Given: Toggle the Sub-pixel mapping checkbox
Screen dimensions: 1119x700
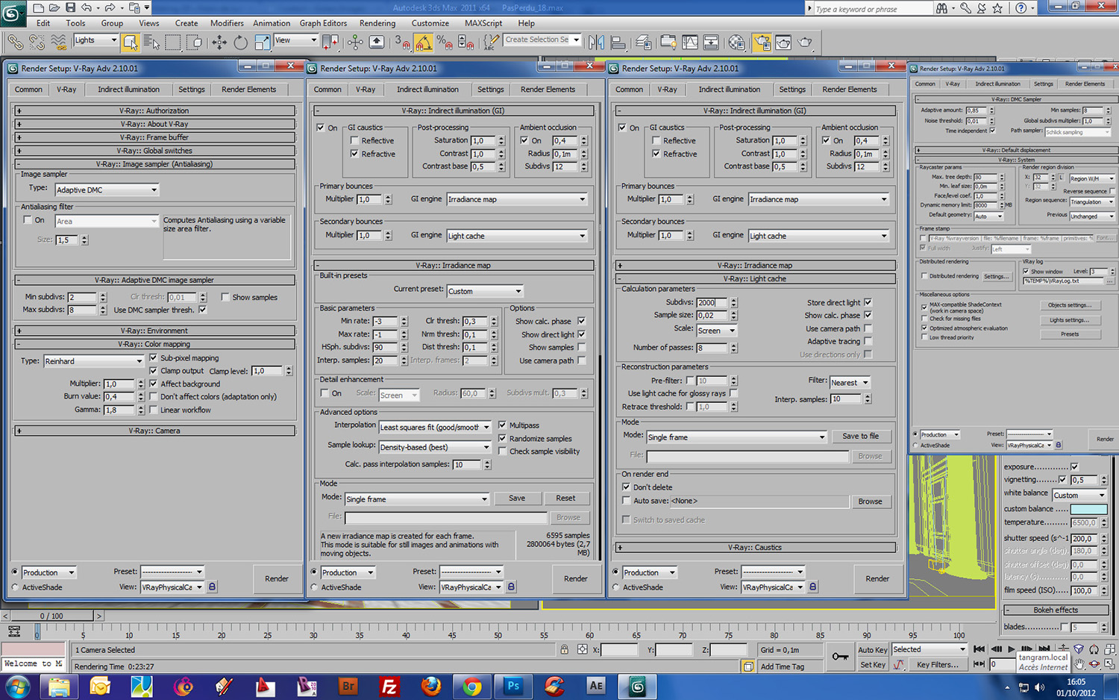Looking at the screenshot, I should [154, 358].
